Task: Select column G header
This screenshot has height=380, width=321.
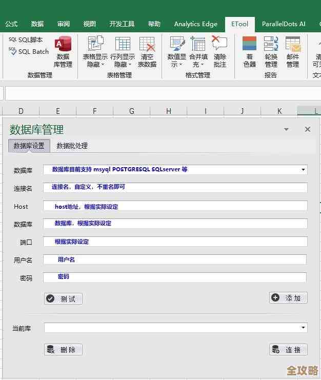Action: coord(132,111)
